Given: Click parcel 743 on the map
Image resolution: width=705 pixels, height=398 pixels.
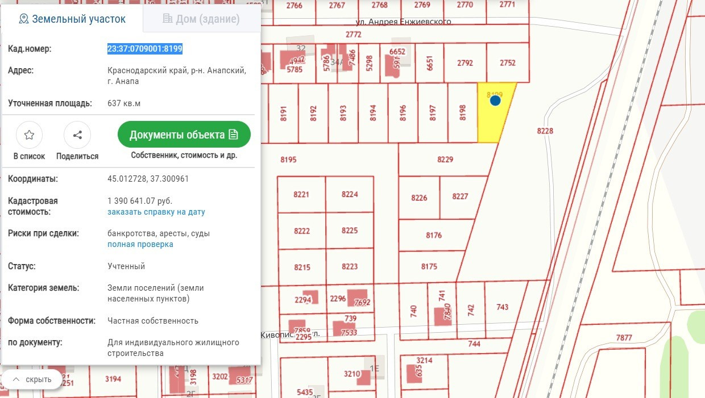Looking at the screenshot, I should 502,307.
